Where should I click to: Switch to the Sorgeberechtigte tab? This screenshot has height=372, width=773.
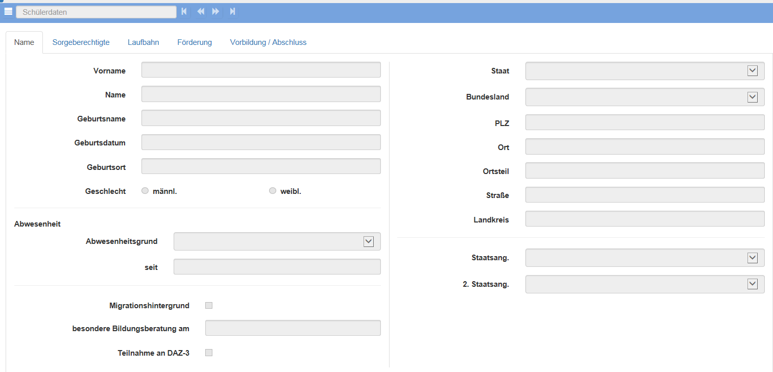[x=81, y=42]
